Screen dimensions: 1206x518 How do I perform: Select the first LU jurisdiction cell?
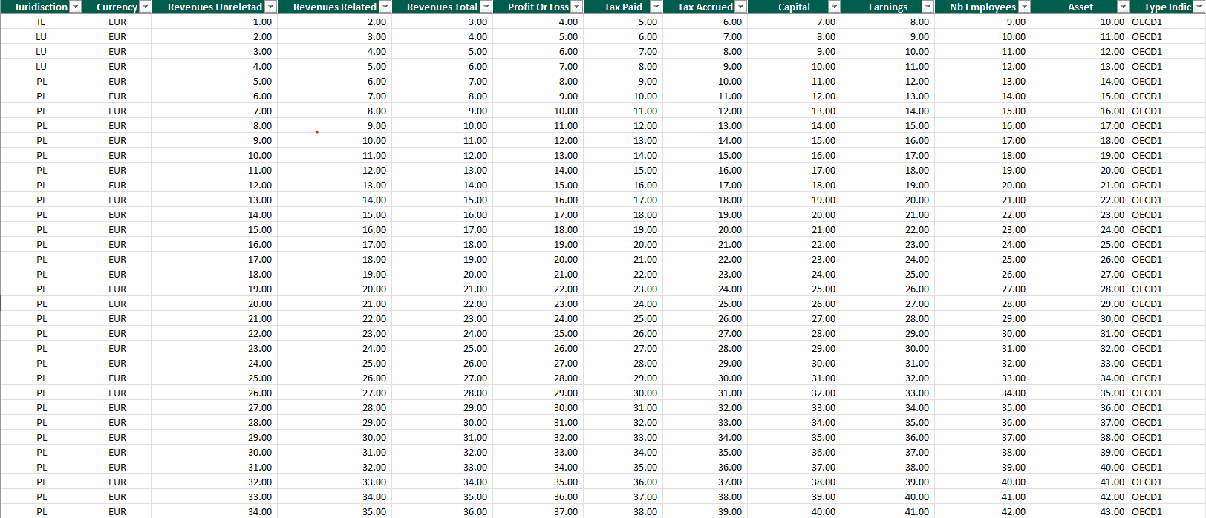coord(41,36)
